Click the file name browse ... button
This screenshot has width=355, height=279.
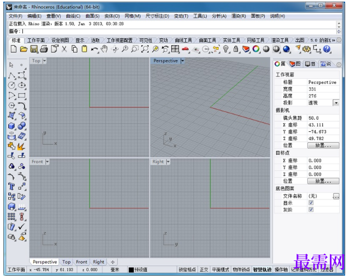coord(336,196)
